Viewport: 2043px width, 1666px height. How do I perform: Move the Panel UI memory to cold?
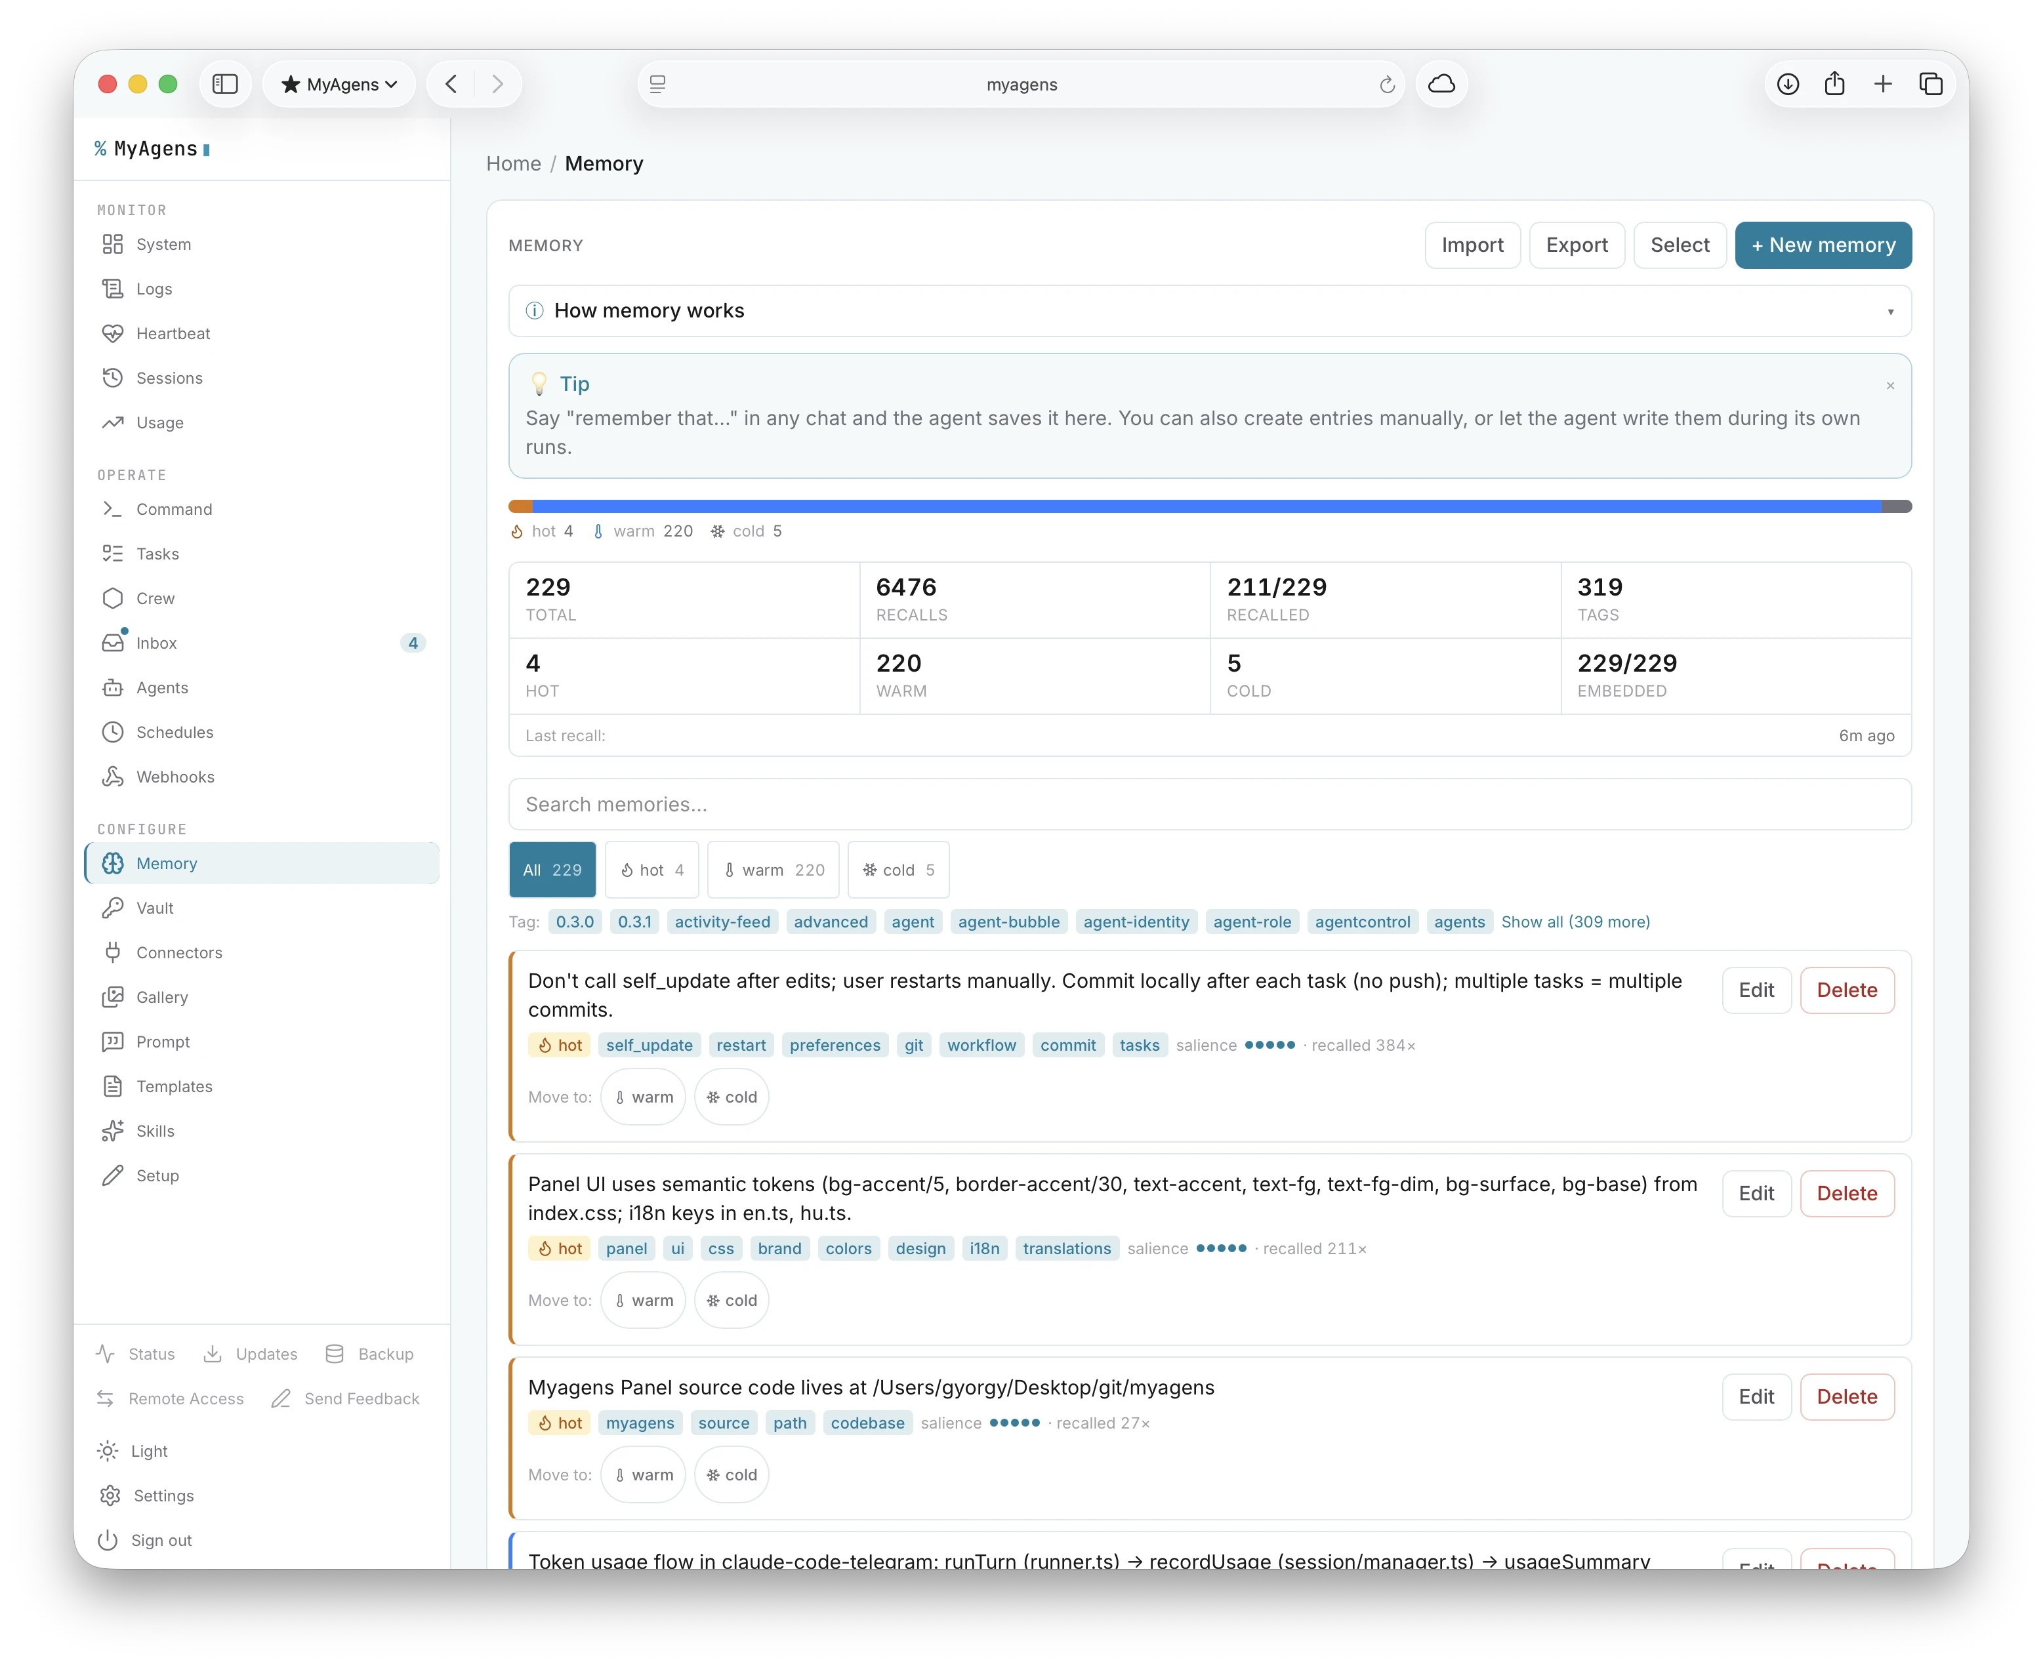[x=732, y=1301]
